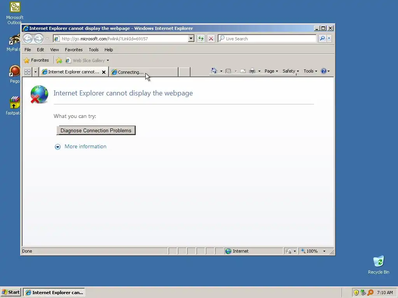Open the Page command bar menu
The image size is (398, 298).
(271, 71)
